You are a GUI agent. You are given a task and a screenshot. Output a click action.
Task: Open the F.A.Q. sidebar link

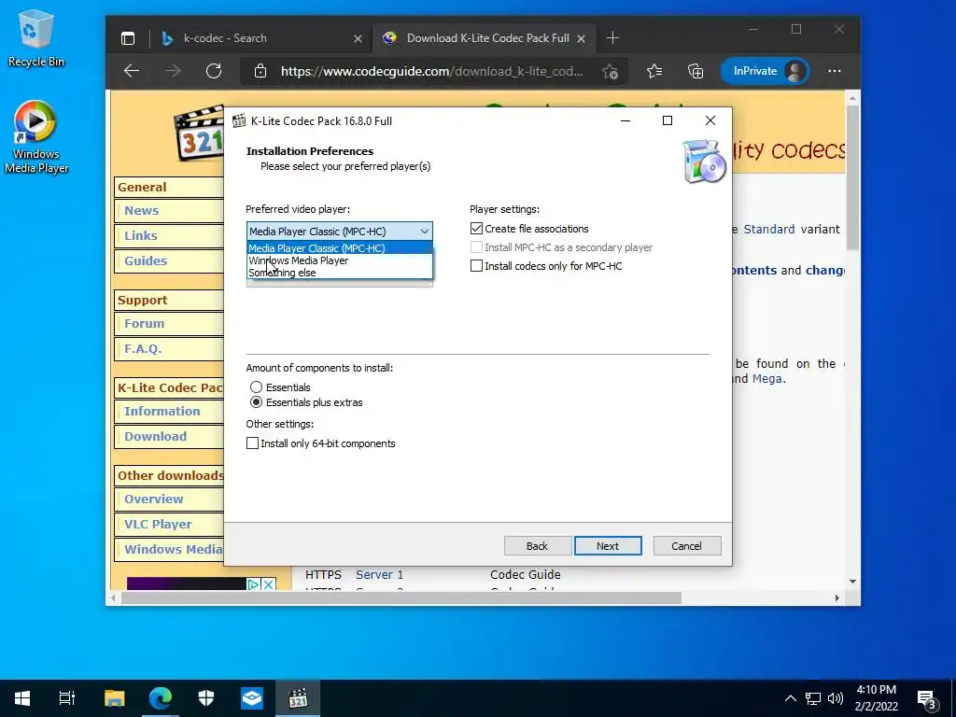coord(143,349)
